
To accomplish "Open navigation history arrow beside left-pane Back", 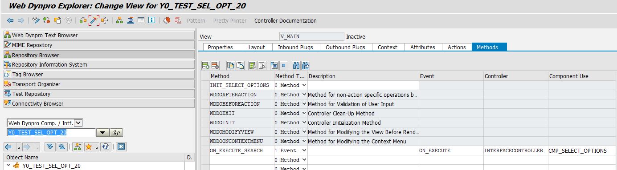I will [x=18, y=147].
